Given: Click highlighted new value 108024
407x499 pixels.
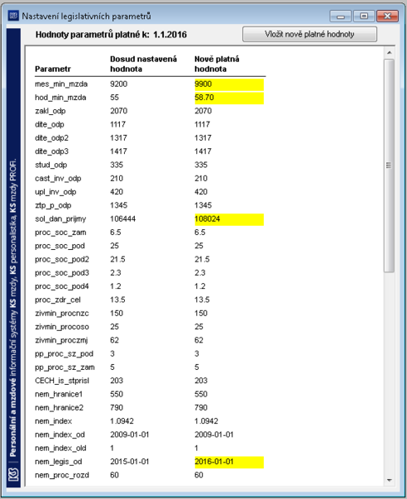Looking at the screenshot, I should (229, 220).
